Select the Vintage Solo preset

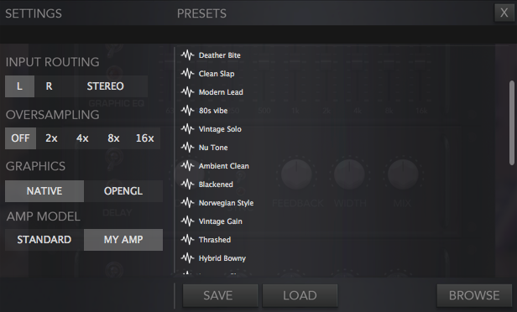[x=220, y=129]
